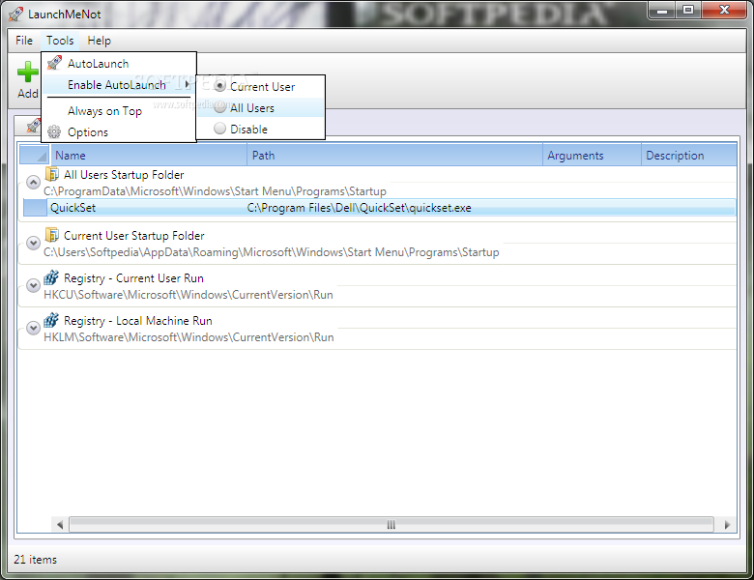Select the All Users radio option
754x580 pixels.
point(219,107)
